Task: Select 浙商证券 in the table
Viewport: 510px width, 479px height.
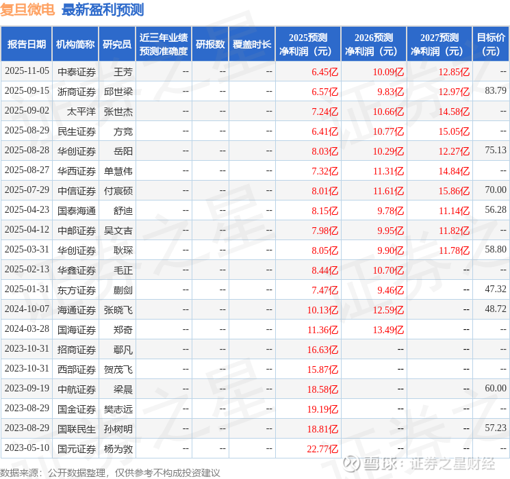Action: [77, 92]
